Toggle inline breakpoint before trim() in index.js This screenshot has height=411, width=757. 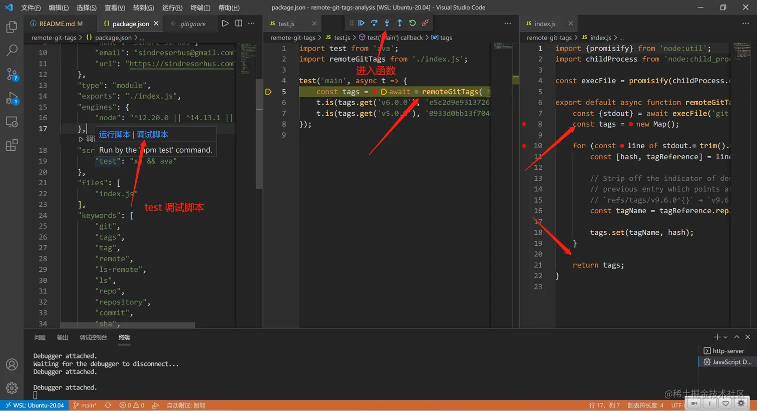click(x=694, y=146)
